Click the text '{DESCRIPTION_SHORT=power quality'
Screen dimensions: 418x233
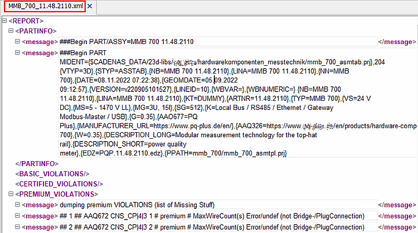(x=129, y=144)
